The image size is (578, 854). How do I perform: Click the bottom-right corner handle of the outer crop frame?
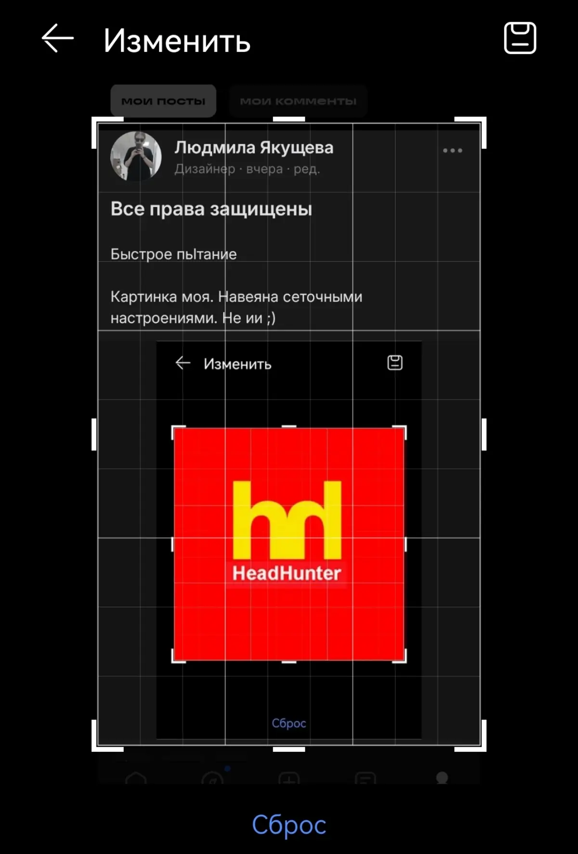pyautogui.click(x=471, y=736)
